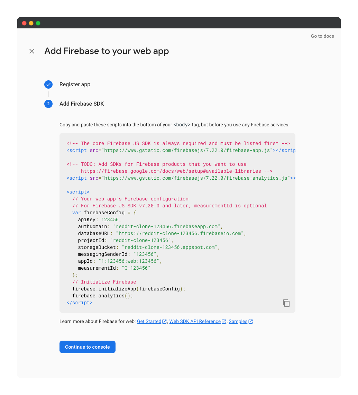Select the Add Firebase SDK step label
Image resolution: width=358 pixels, height=395 pixels.
click(82, 104)
